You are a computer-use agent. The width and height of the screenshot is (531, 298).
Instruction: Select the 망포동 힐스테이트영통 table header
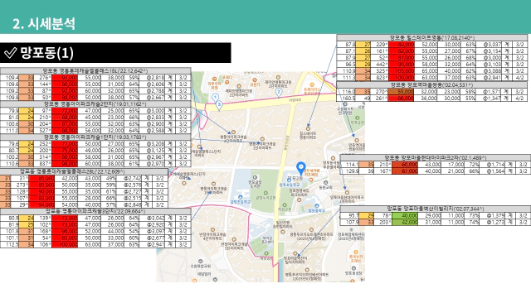tap(431, 37)
